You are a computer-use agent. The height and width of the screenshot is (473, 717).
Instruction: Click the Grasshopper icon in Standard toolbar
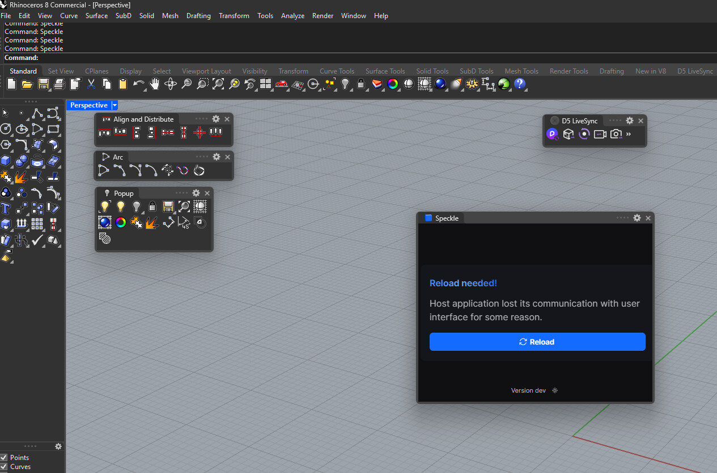(504, 84)
